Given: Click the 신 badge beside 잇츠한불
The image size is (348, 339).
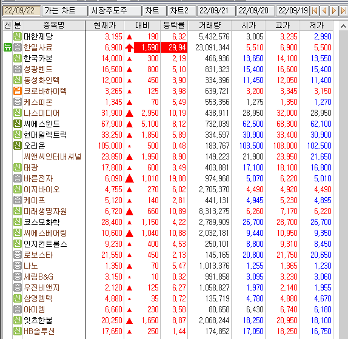Looking at the screenshot, I should 18,320.
